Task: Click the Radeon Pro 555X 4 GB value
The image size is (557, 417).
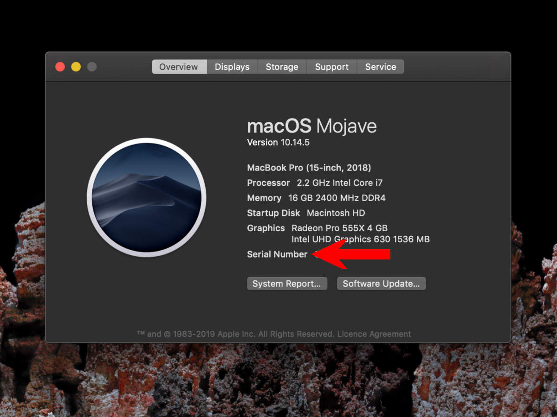Action: 339,228
